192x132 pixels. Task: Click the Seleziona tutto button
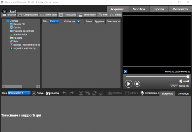pyautogui.click(x=114, y=21)
